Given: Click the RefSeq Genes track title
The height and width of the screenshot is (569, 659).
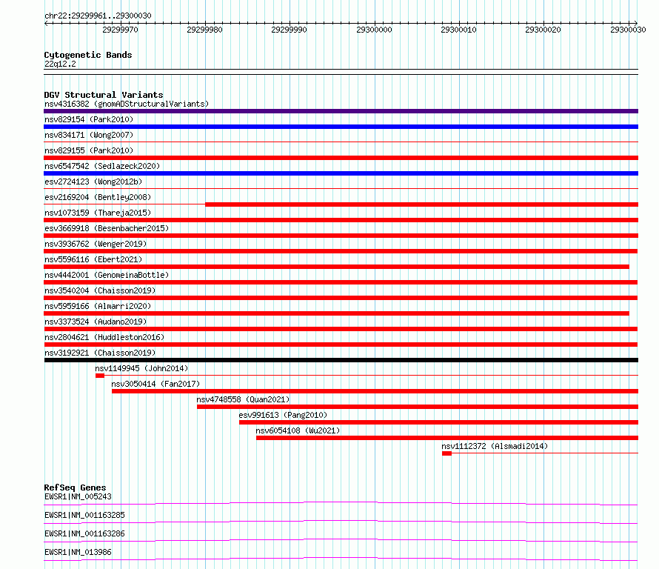Looking at the screenshot, I should pos(75,488).
